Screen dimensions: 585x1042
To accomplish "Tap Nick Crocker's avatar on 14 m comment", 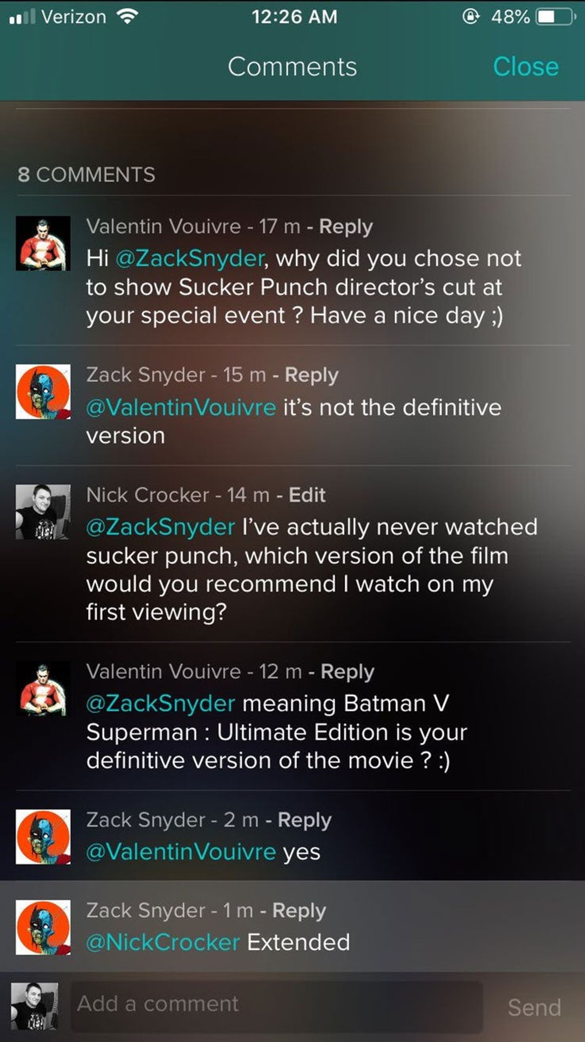I will point(43,511).
